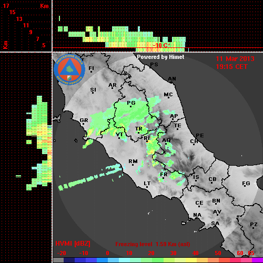This screenshot has width=263, height=263.
Task: Select the NA city label
Action: tap(197, 215)
